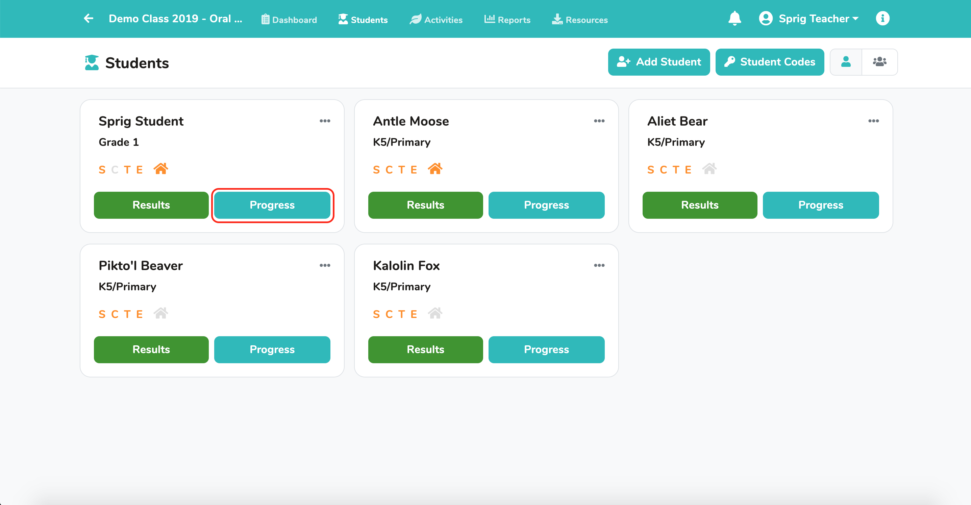Switch to single student view
Screen dimensions: 971x505
[x=846, y=62]
